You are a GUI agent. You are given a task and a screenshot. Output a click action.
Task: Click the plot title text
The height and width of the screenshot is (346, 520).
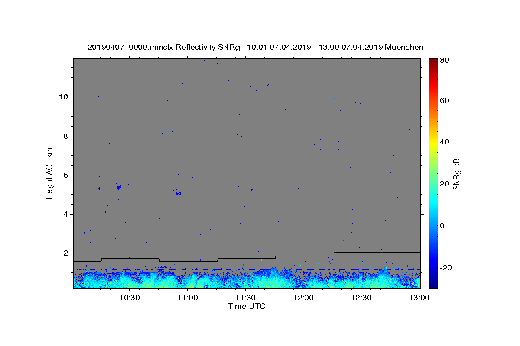coord(255,48)
